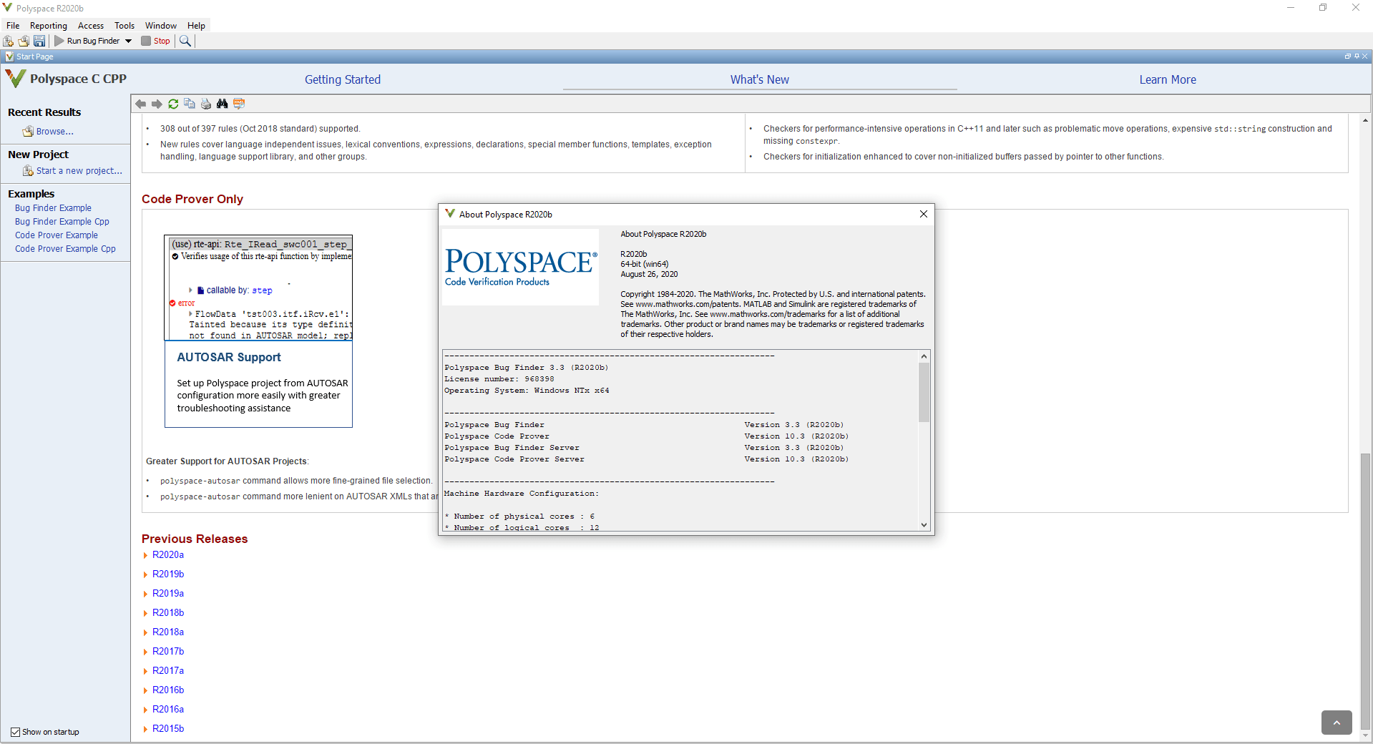Click the magnifier search toolbar icon
The height and width of the screenshot is (744, 1373).
(x=185, y=41)
